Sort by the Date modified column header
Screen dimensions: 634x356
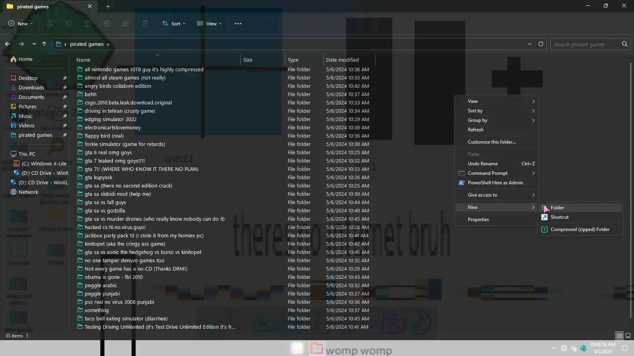pyautogui.click(x=349, y=60)
